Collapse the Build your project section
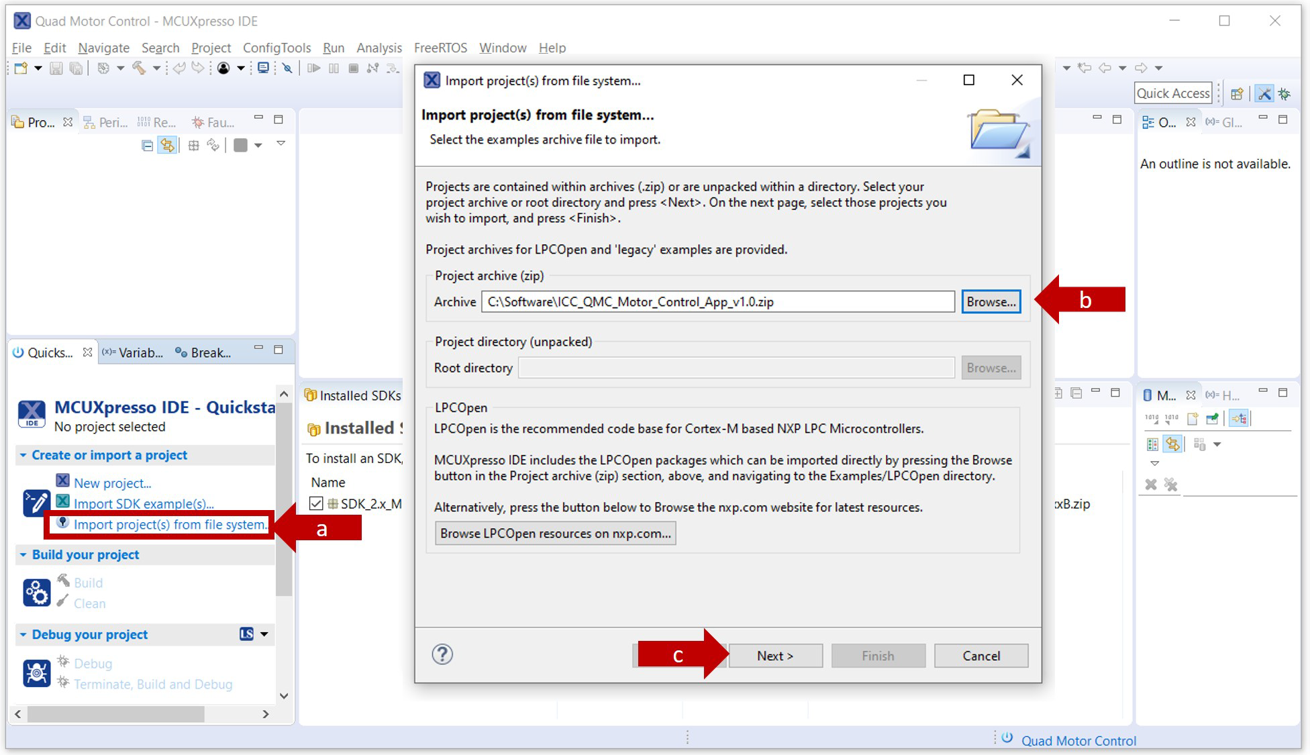Viewport: 1310px width, 755px height. coord(23,554)
